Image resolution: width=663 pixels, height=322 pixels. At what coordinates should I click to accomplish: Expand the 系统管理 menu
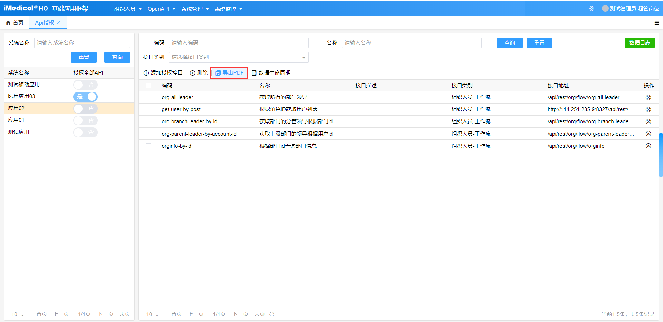(195, 9)
